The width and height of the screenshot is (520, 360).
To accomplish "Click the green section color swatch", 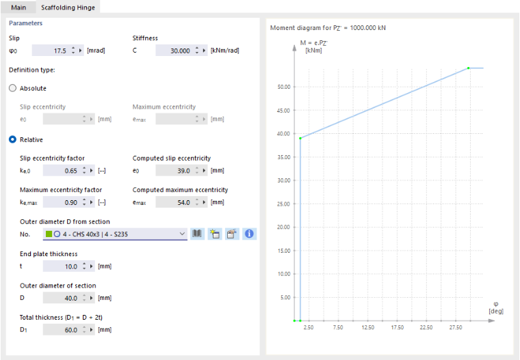I will (x=49, y=234).
